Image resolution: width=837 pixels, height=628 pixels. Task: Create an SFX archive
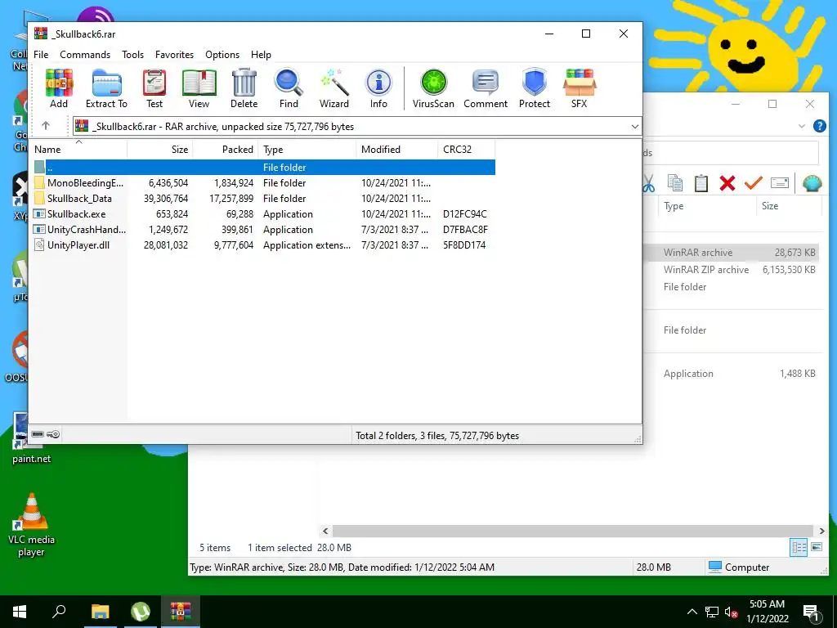point(580,88)
